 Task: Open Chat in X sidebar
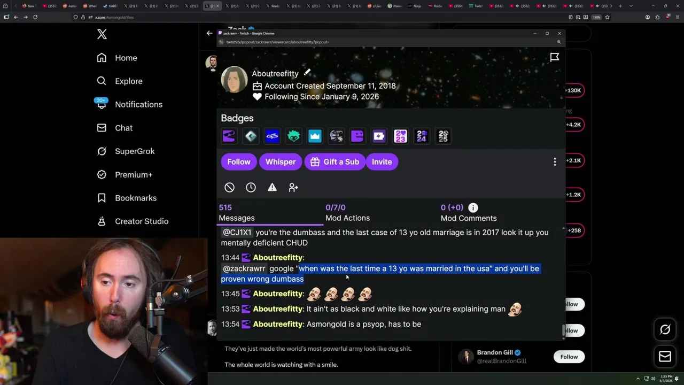(114, 128)
